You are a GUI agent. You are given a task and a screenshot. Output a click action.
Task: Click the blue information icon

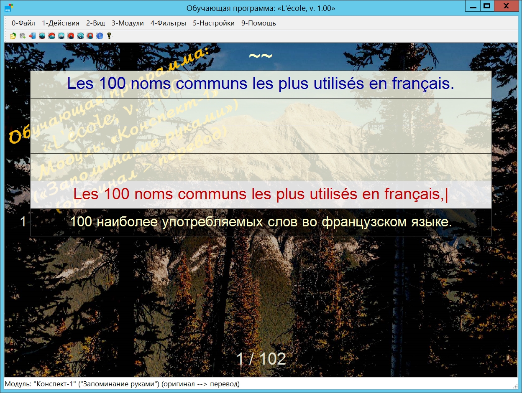pos(100,36)
